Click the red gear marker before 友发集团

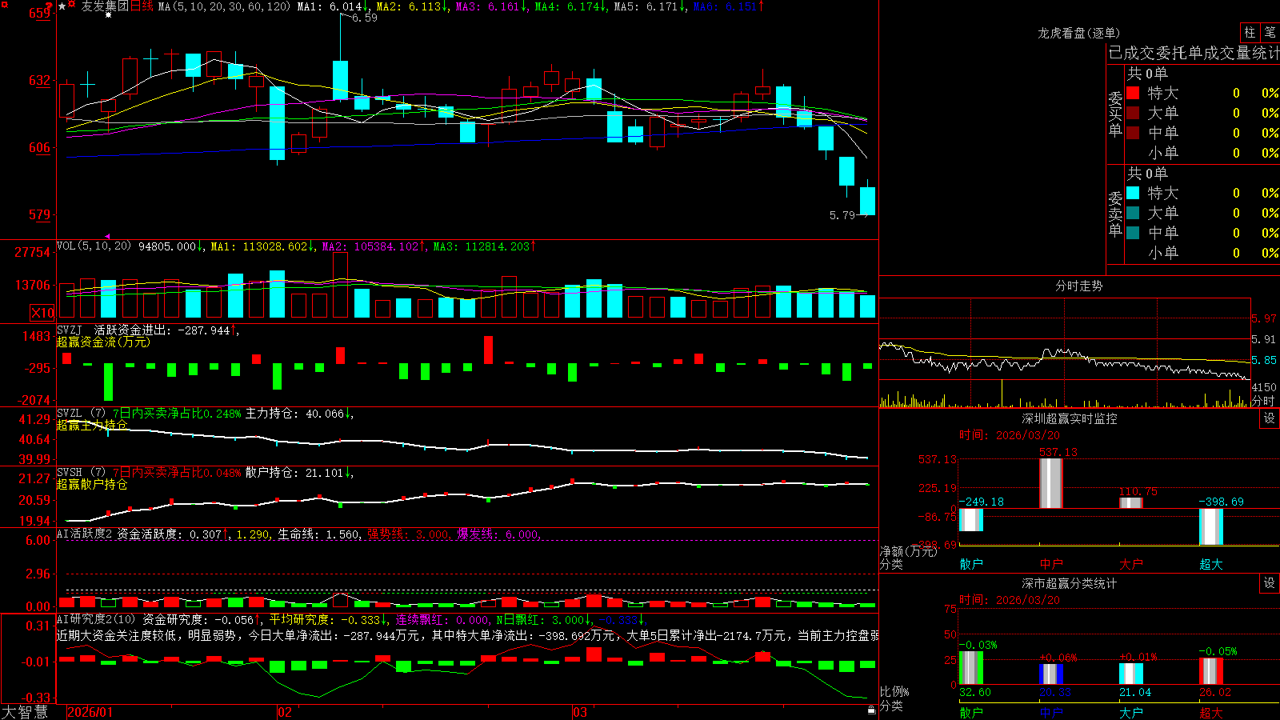[72, 5]
